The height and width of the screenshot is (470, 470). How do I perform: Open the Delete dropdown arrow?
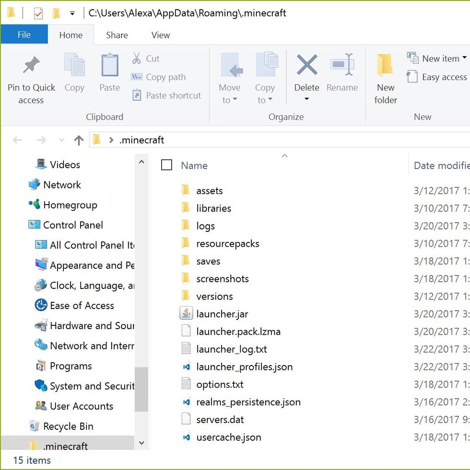pos(306,100)
